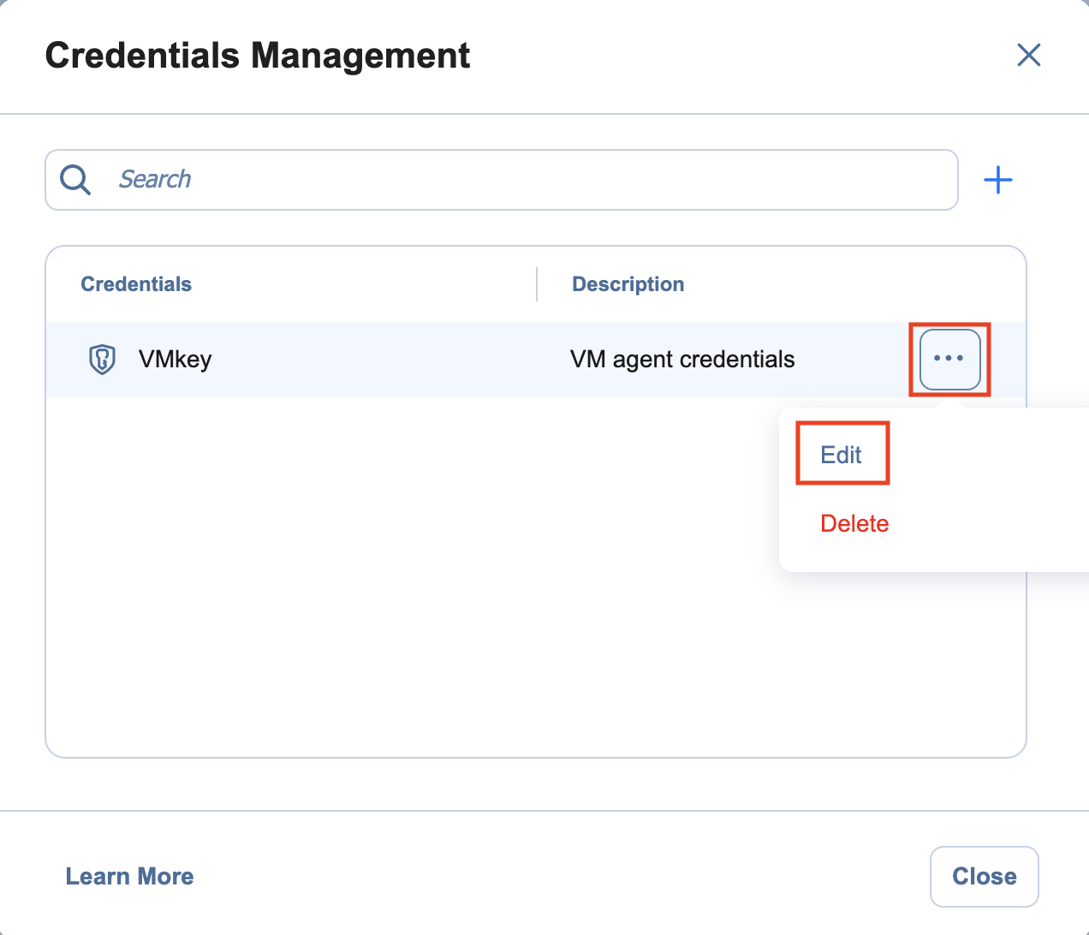The image size is (1089, 935).
Task: Click the Description column header
Action: [x=628, y=283]
